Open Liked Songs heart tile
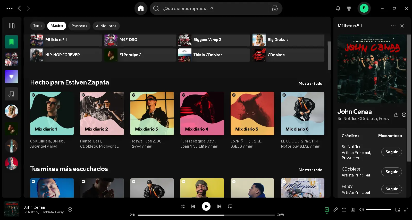Image resolution: width=412 pixels, height=220 pixels. (11, 77)
